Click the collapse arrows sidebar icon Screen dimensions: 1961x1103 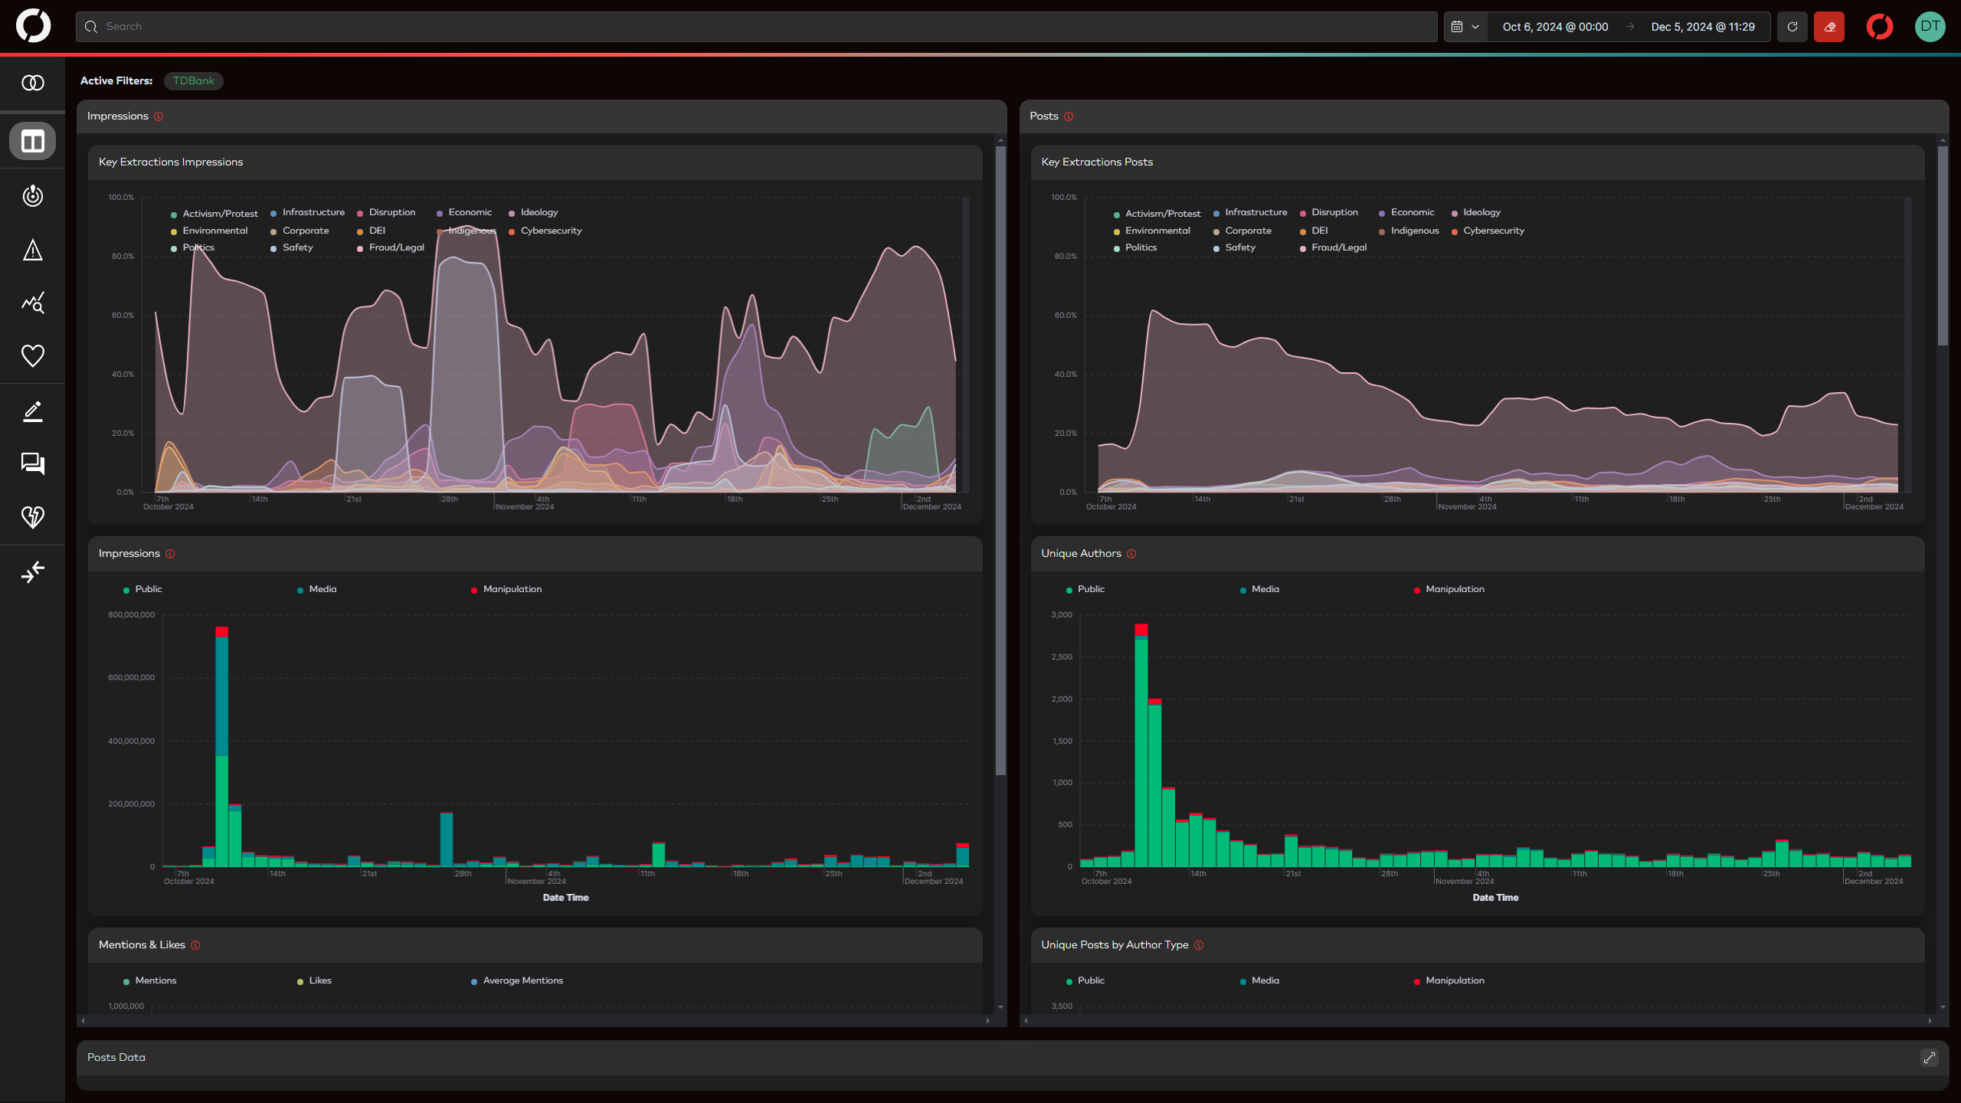click(32, 572)
